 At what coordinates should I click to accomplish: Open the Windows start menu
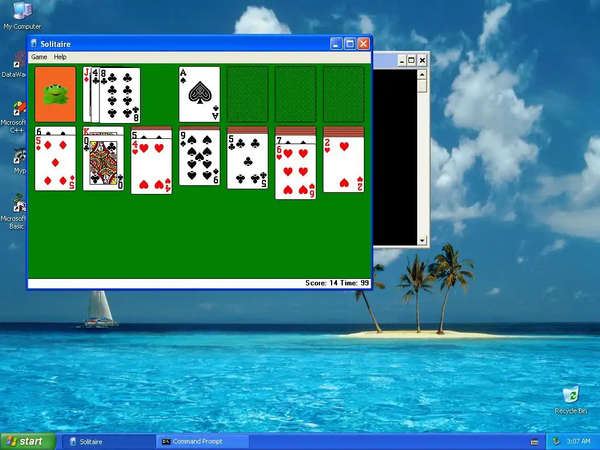tap(28, 441)
